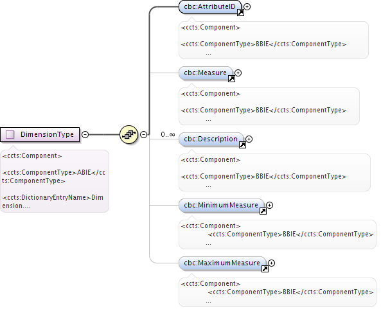Follow the cbc:MaximumMeasure reference arrow icon
This screenshot has width=381, height=309.
click(x=265, y=269)
